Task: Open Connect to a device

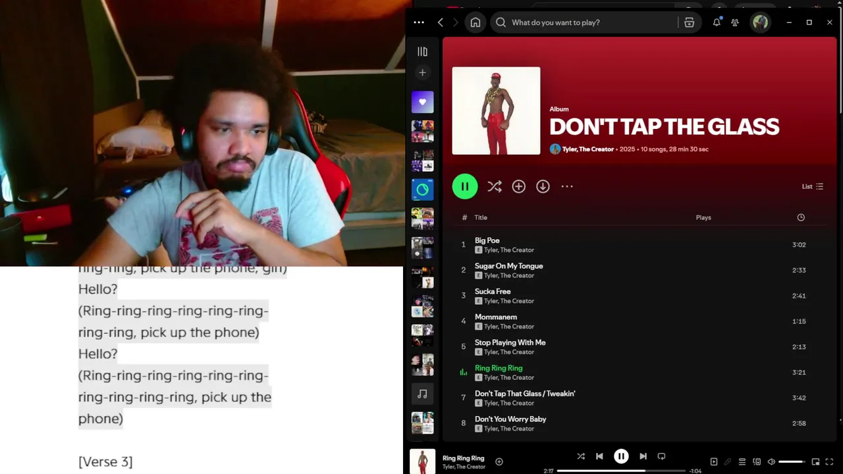Action: [757, 462]
